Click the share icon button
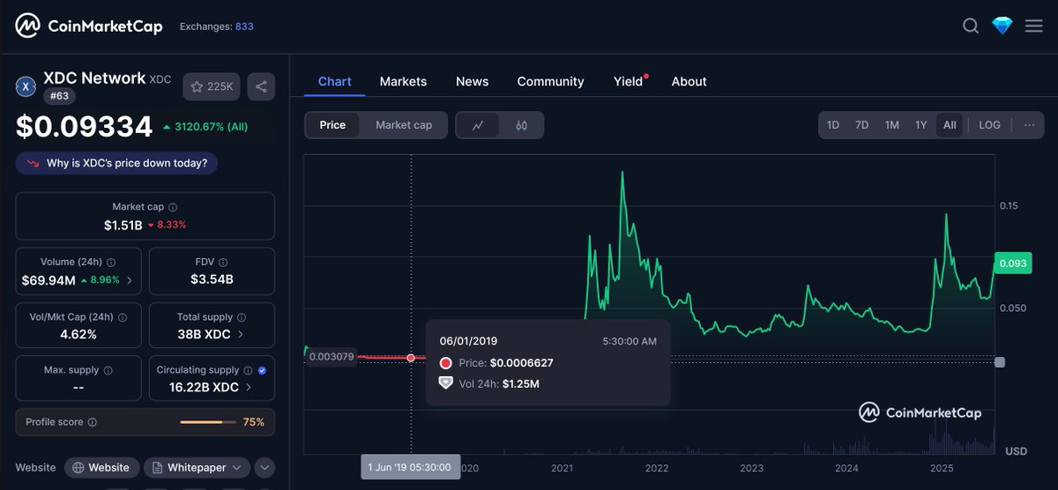Image resolution: width=1058 pixels, height=490 pixels. pyautogui.click(x=262, y=86)
